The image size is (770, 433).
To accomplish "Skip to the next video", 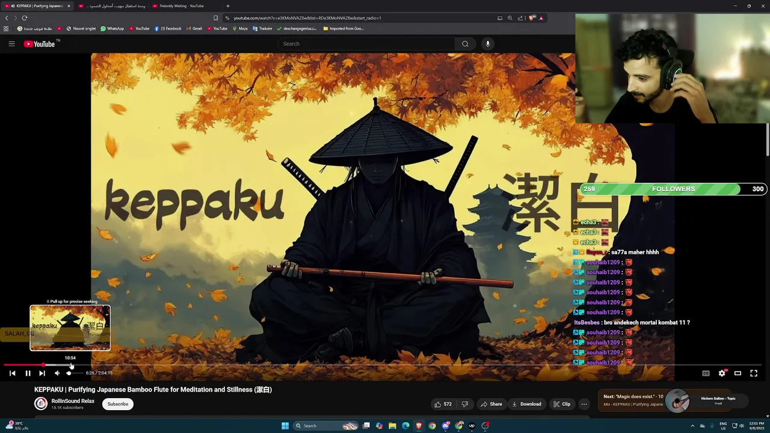I will (42, 373).
